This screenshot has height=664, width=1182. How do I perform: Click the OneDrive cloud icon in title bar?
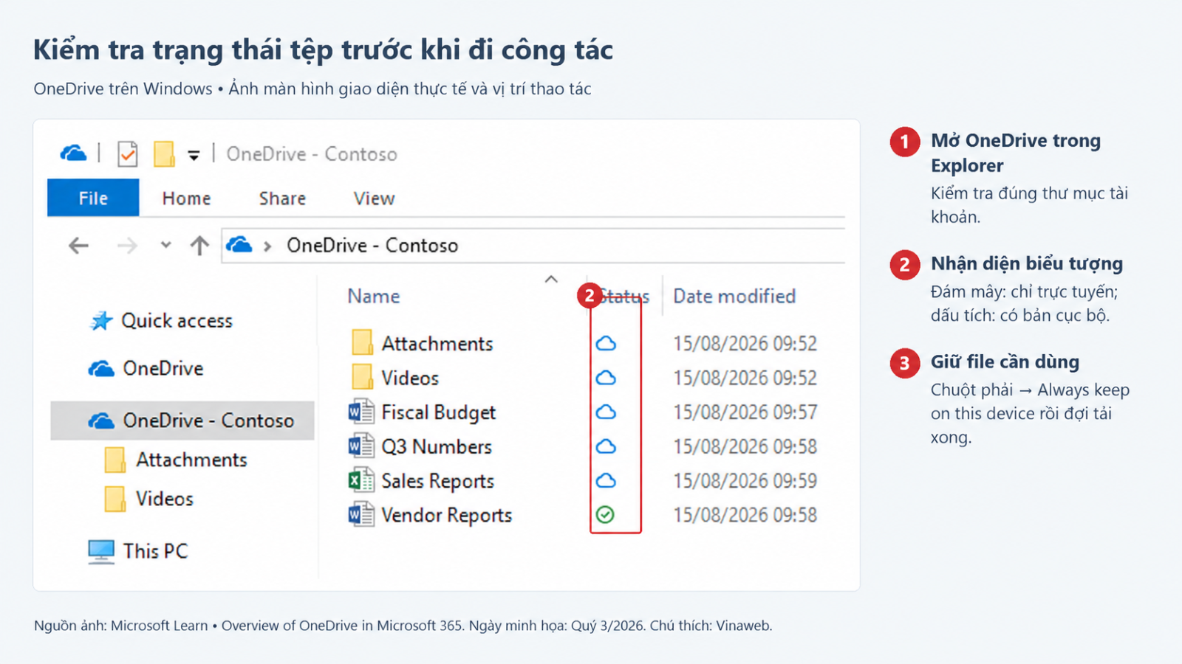(73, 153)
